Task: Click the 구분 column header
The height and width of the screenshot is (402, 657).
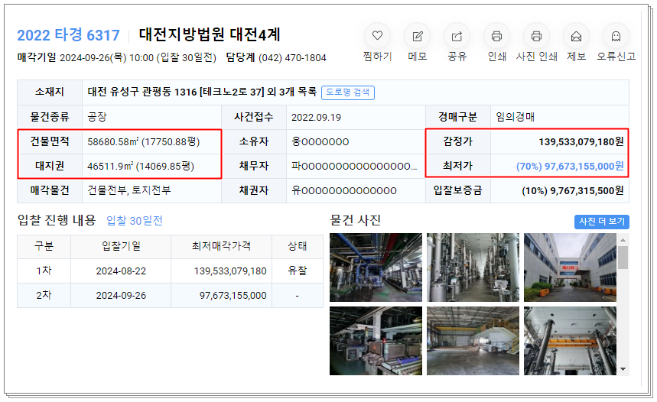Action: point(44,246)
